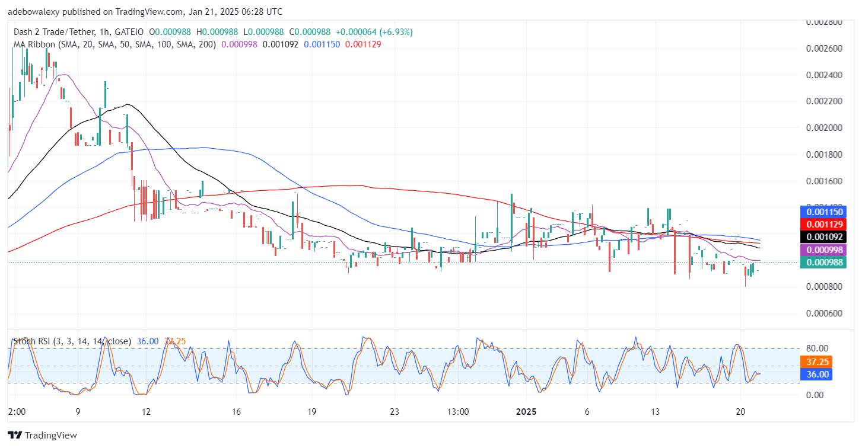Image resolution: width=862 pixels, height=448 pixels.
Task: Click the purple 0.000998 SMA 20 legend value
Action: 240,44
